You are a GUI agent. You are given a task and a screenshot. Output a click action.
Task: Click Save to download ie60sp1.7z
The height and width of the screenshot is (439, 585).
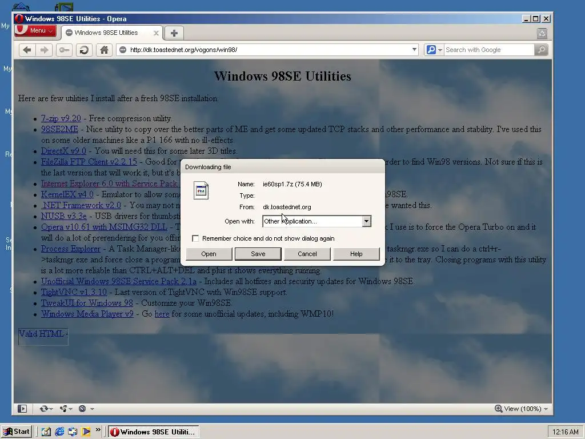[258, 254]
